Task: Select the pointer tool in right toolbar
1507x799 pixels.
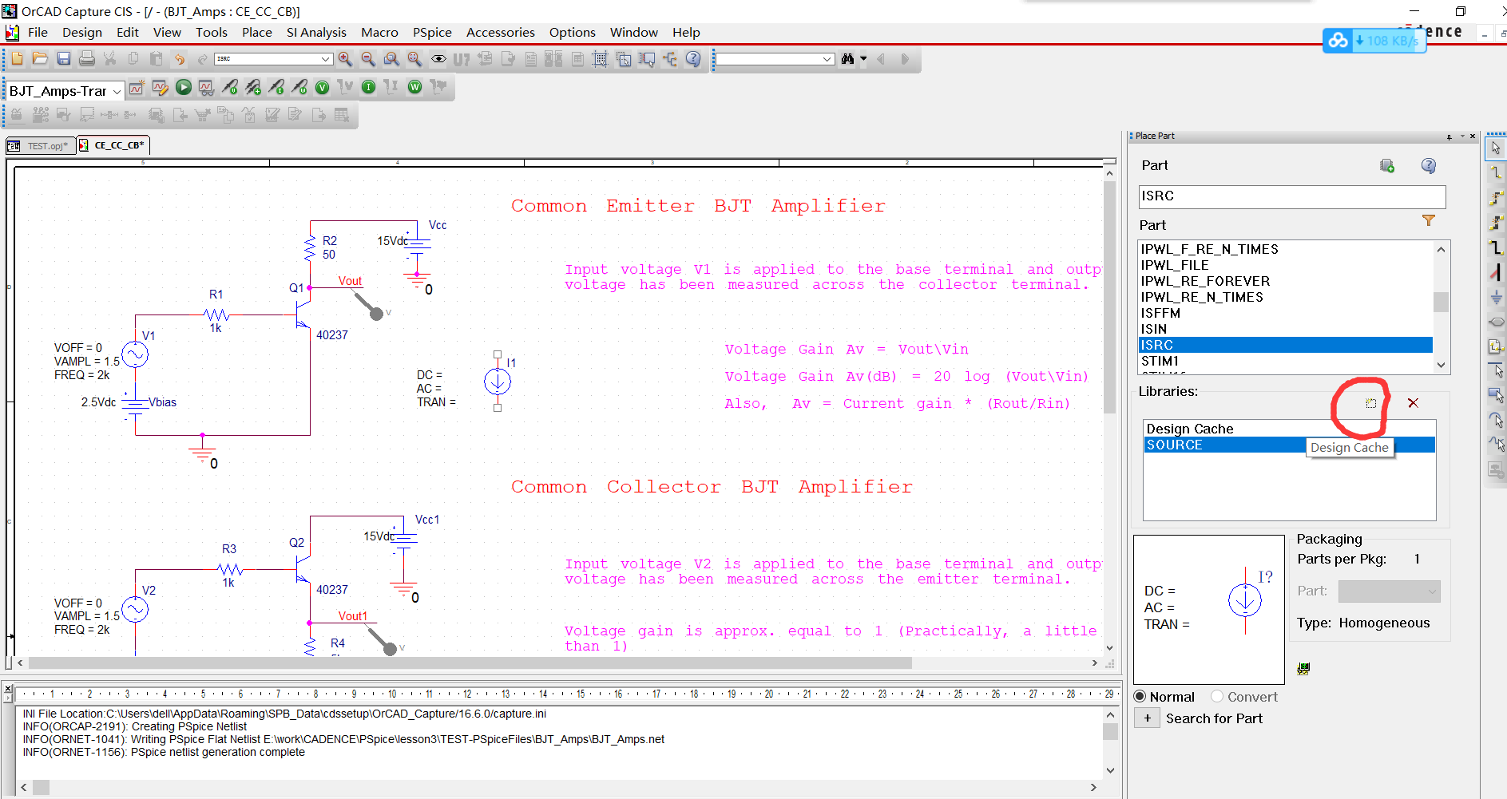Action: pos(1496,148)
